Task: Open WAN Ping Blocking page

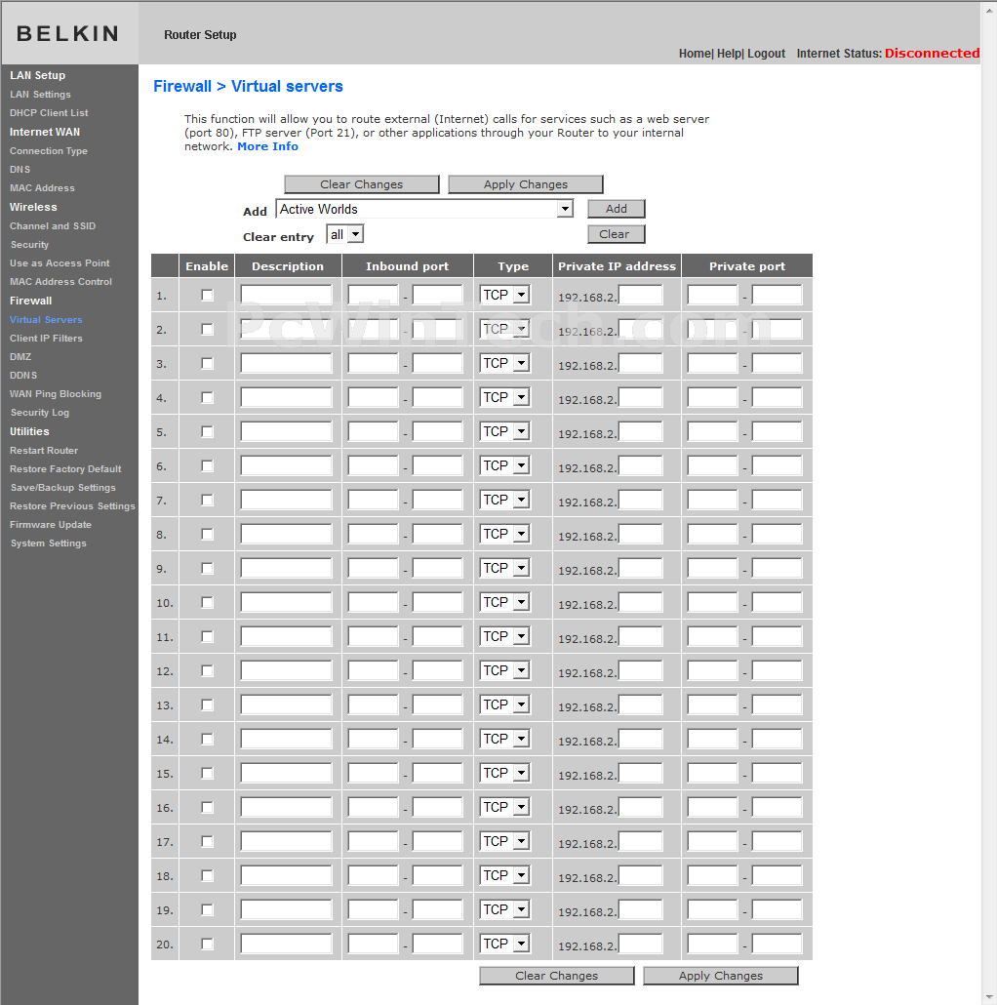Action: click(56, 394)
